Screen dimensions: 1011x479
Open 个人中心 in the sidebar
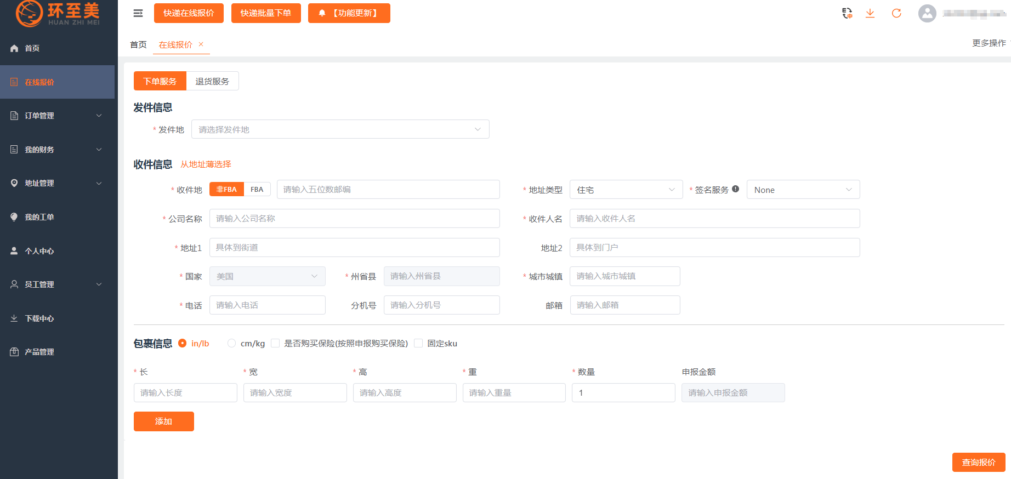[x=57, y=251]
